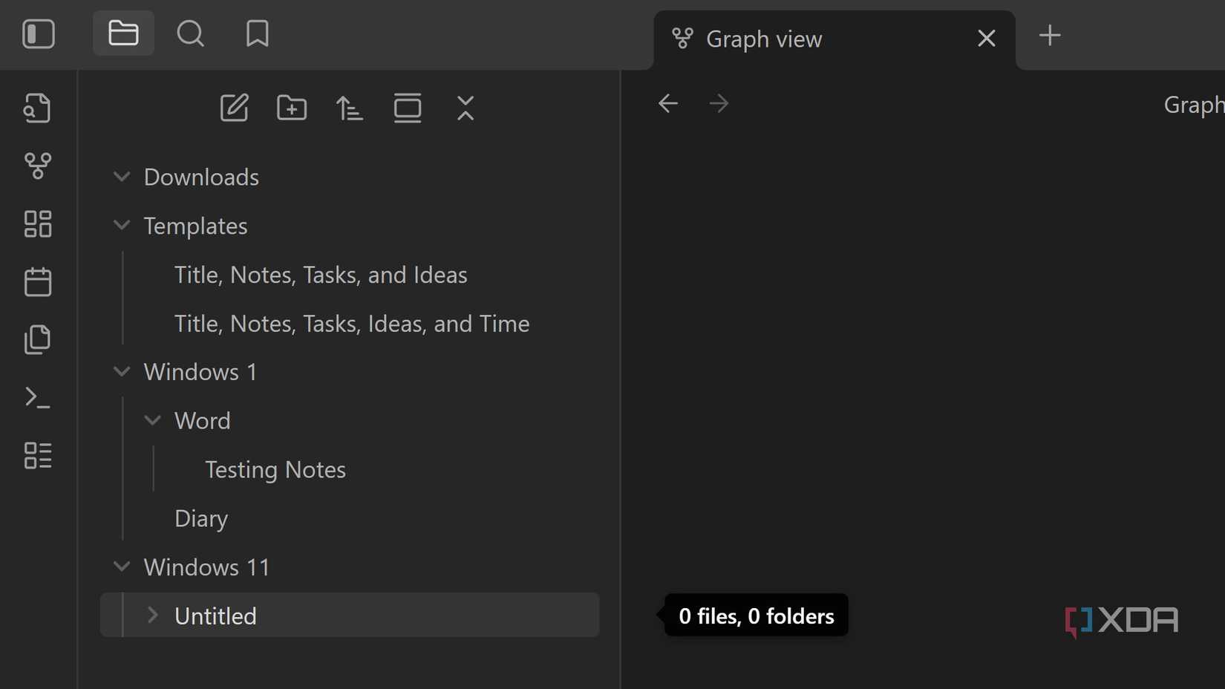Create a new note with the pencil icon
The image size is (1225, 689).
click(234, 108)
